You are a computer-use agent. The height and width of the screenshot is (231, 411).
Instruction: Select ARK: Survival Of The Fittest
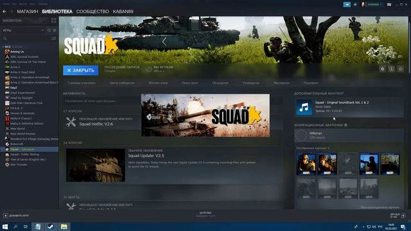tap(28, 62)
